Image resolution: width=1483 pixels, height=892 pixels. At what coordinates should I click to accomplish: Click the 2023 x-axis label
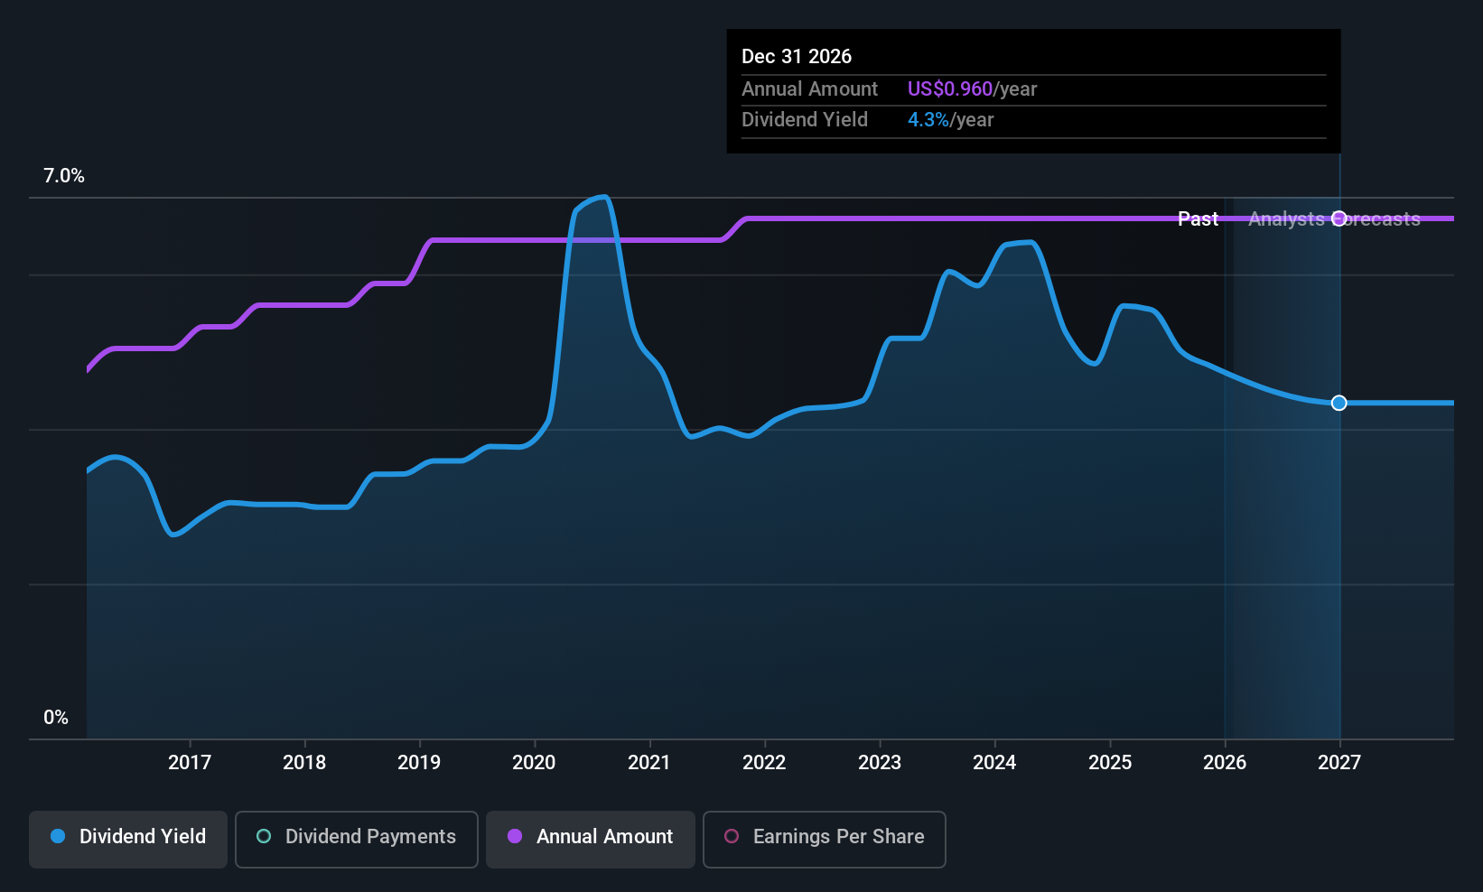[880, 763]
